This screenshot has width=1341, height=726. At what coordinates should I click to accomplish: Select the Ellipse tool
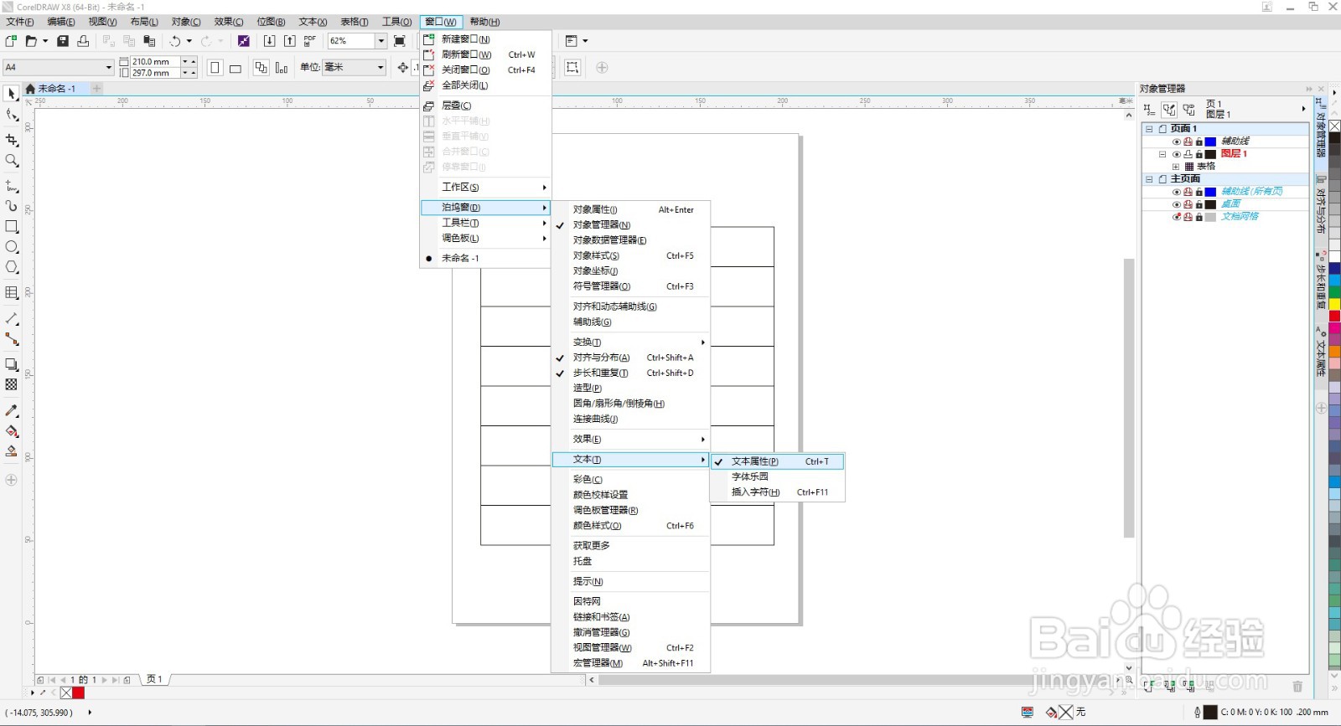click(12, 247)
